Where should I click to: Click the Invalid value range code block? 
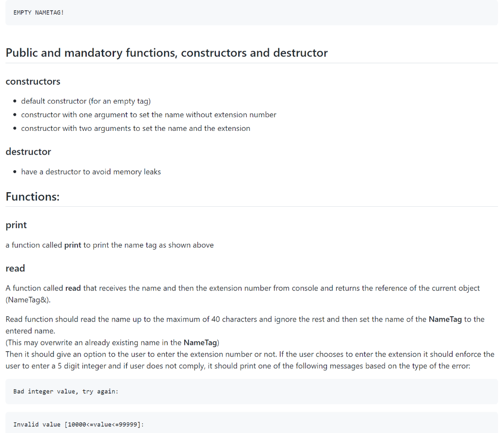(x=251, y=423)
